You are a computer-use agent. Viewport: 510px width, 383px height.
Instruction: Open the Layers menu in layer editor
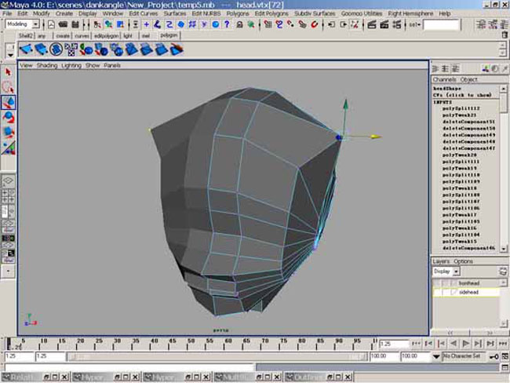tap(441, 261)
